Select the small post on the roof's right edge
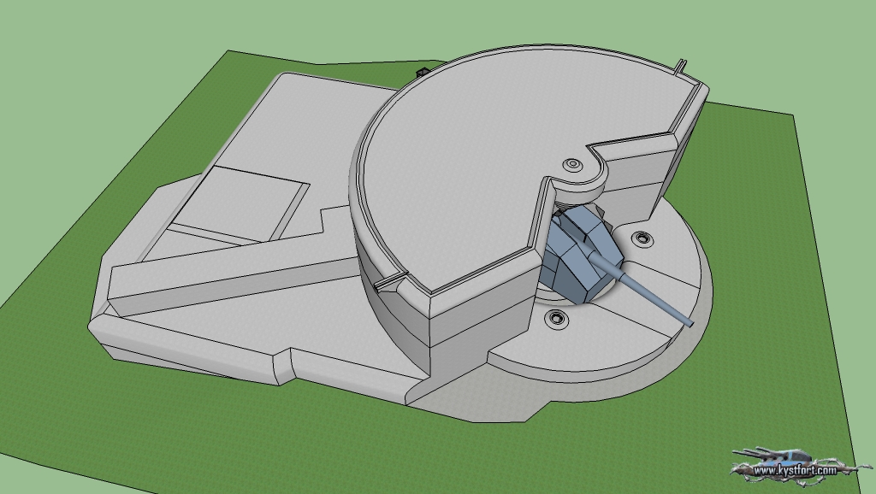 click(679, 65)
